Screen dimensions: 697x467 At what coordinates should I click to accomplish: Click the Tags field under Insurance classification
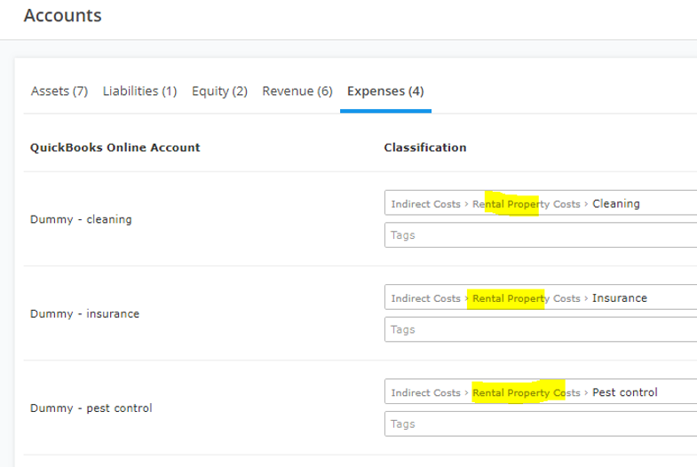coord(541,329)
